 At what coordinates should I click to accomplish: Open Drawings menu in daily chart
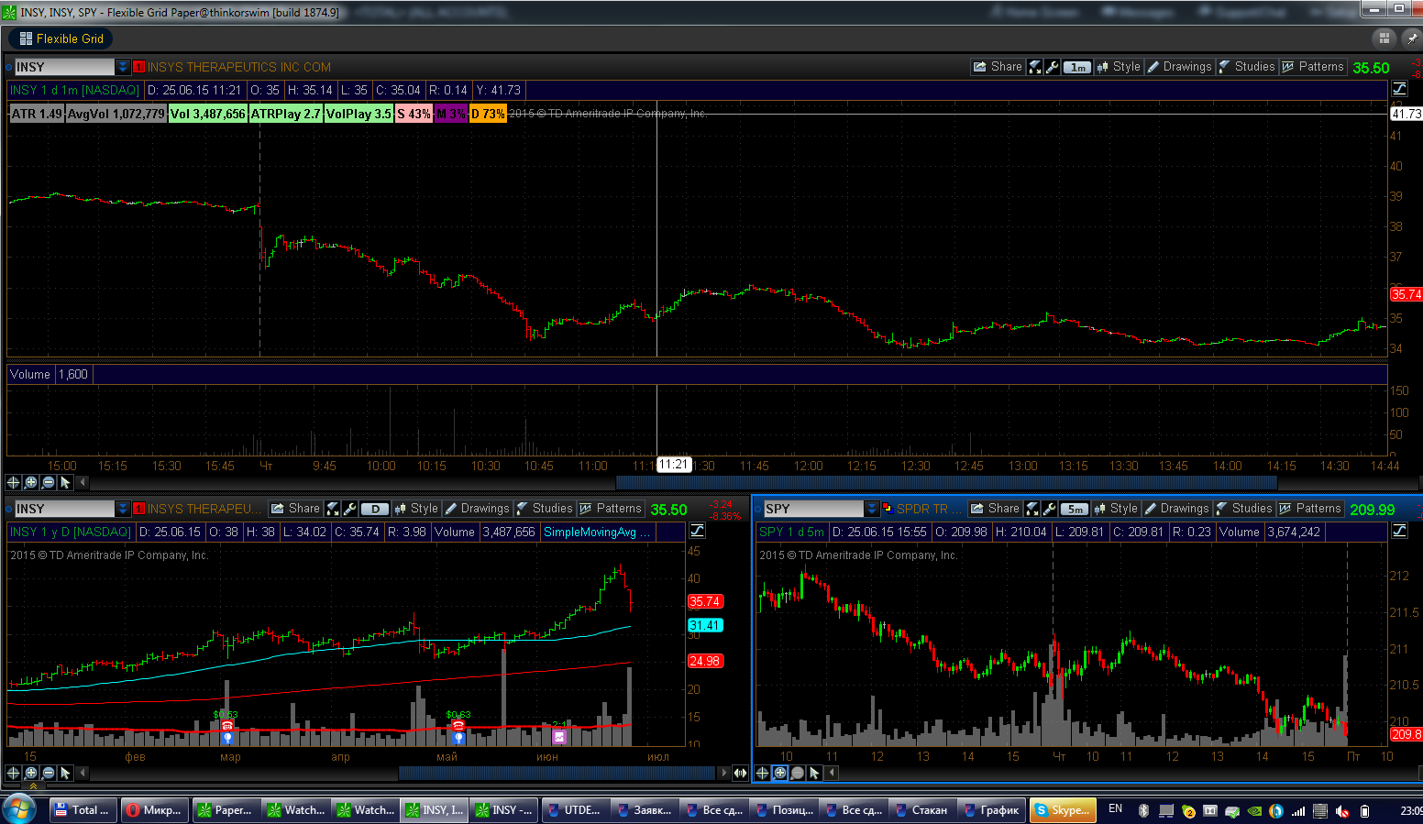coord(477,509)
